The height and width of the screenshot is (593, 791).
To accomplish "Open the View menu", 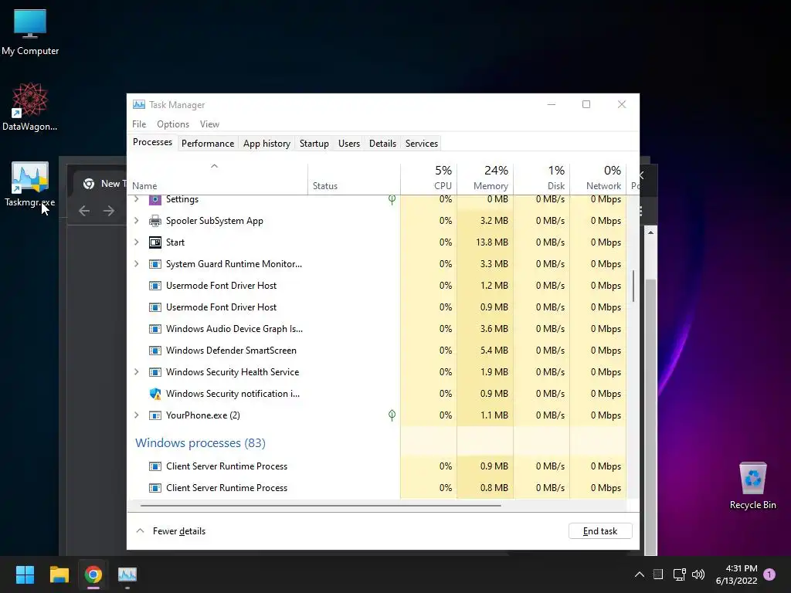I will 209,124.
